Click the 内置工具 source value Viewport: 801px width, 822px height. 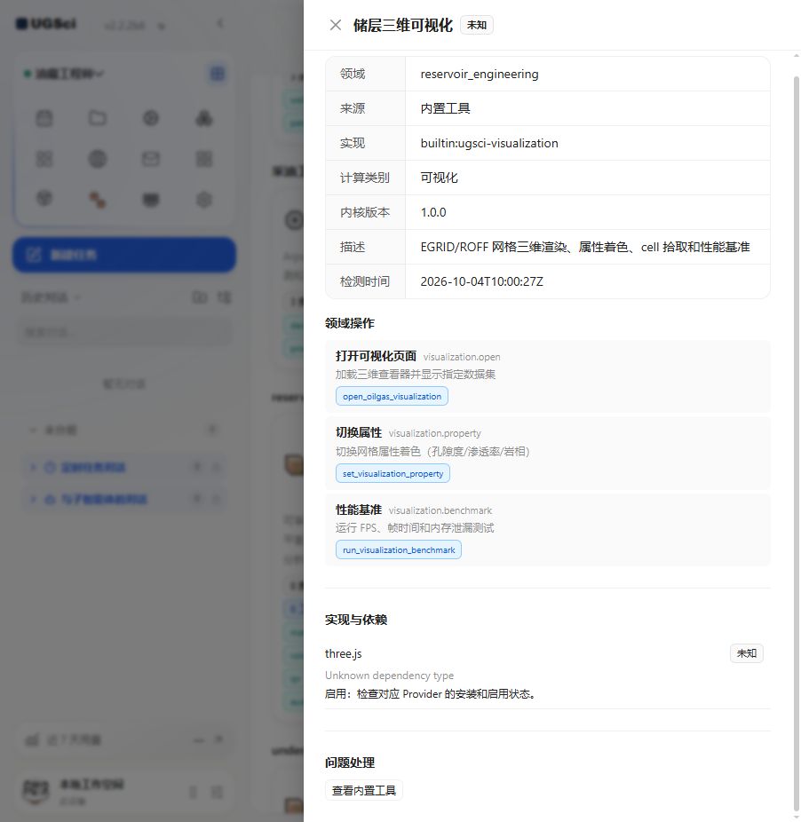[445, 108]
